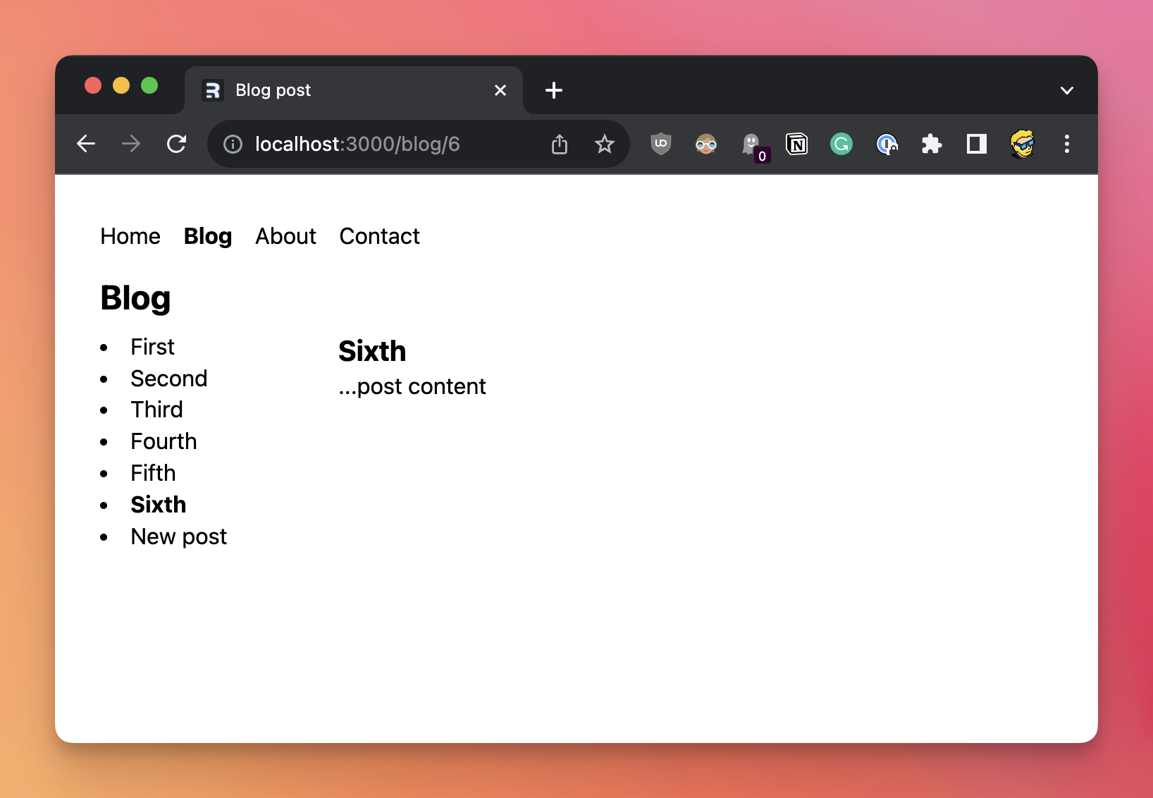The image size is (1153, 798).
Task: Open the About page link
Action: point(285,236)
